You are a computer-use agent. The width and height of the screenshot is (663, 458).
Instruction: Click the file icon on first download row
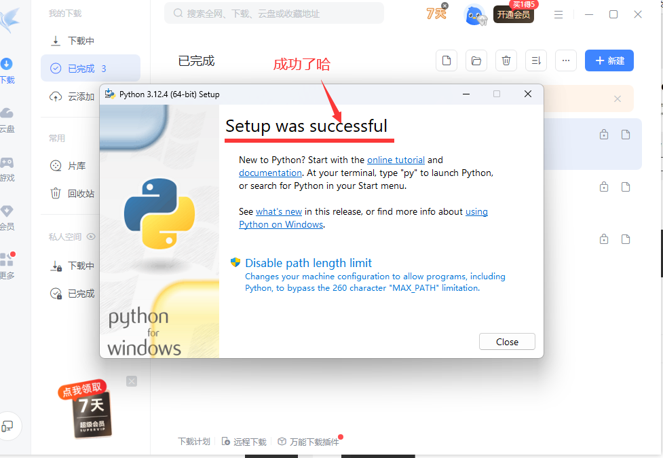click(626, 135)
